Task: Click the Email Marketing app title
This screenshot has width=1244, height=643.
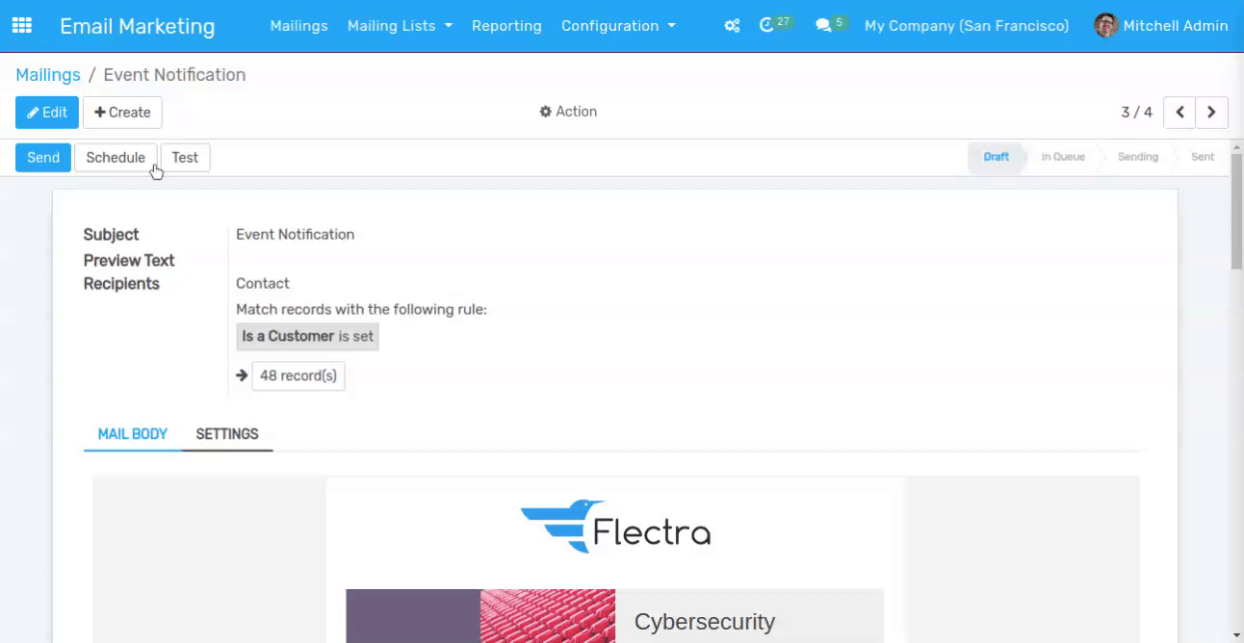Action: (138, 26)
